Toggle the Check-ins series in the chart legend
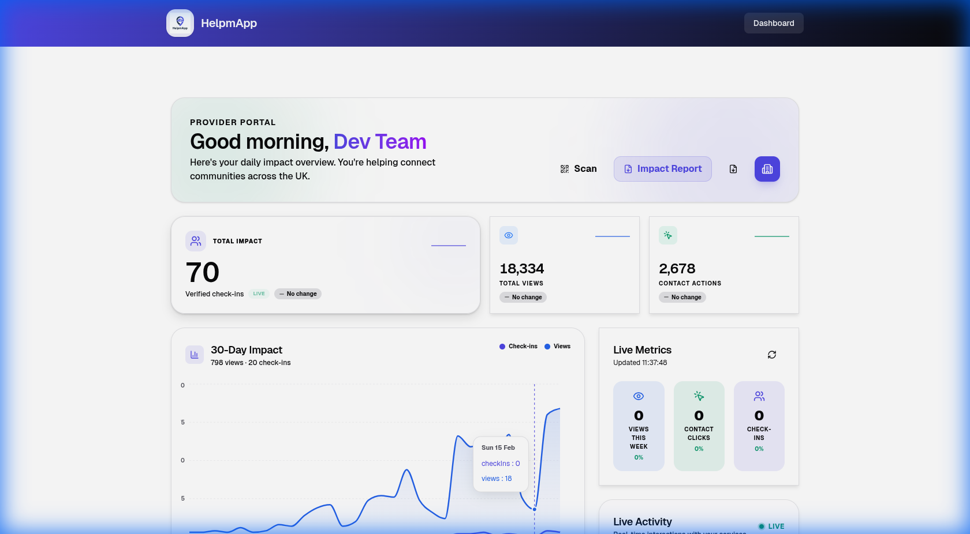This screenshot has width=970, height=534. click(x=518, y=347)
